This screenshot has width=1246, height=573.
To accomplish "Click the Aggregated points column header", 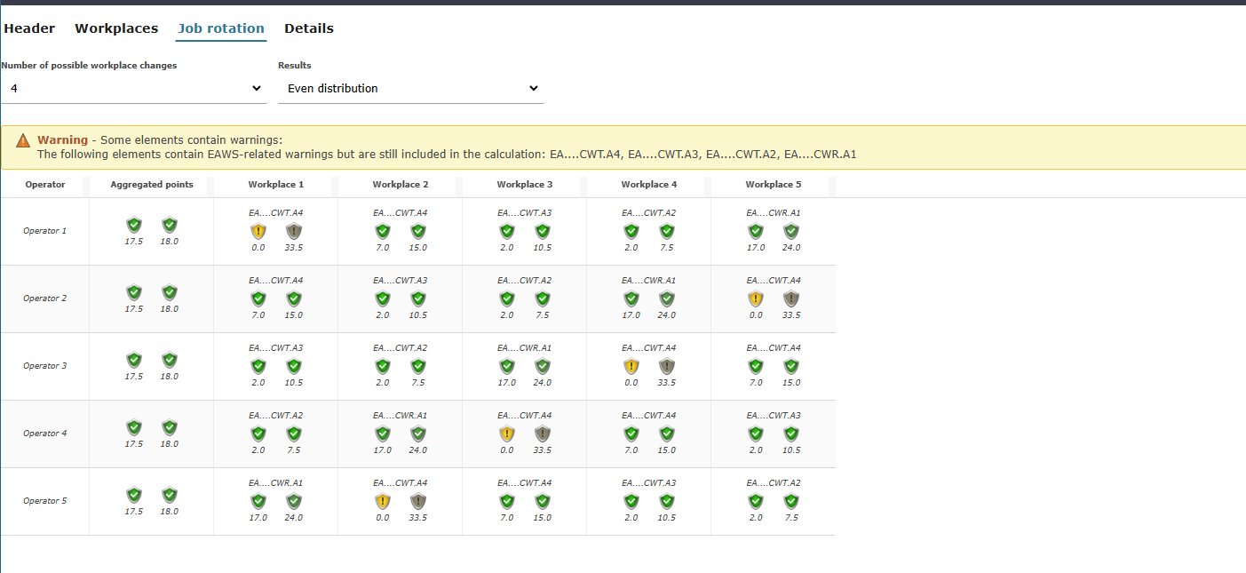I will [151, 185].
